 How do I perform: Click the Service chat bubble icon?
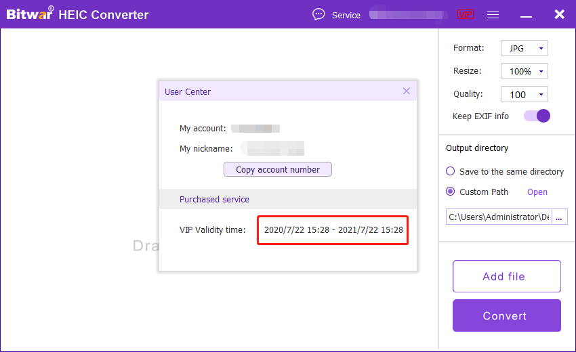318,14
